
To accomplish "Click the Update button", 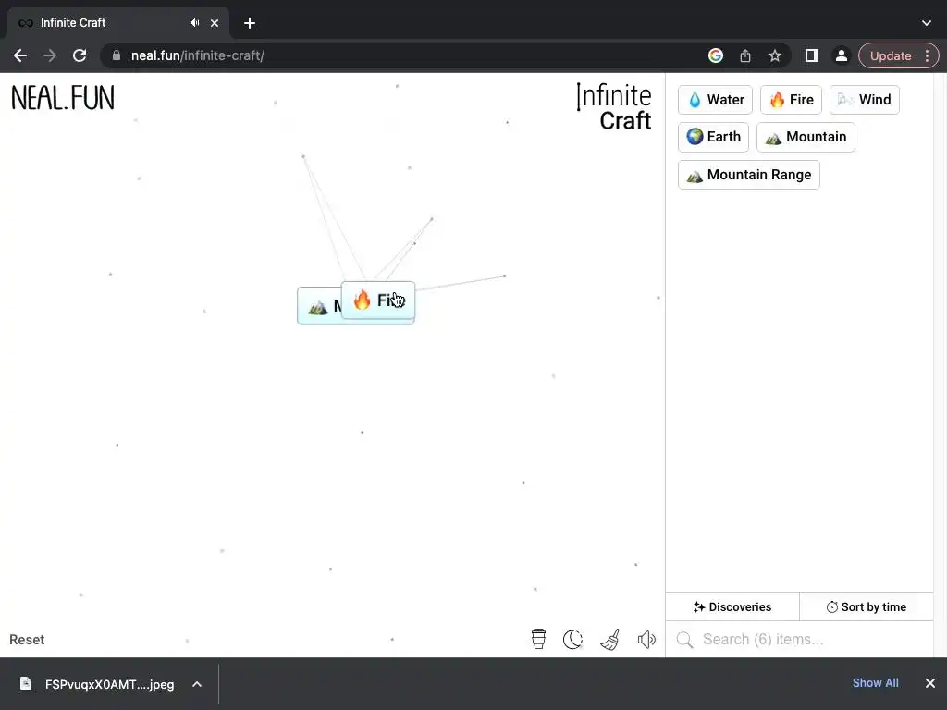I will coord(891,55).
